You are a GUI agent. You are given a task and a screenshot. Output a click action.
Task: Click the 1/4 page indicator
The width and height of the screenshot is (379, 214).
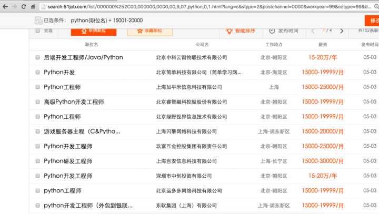pos(327,30)
